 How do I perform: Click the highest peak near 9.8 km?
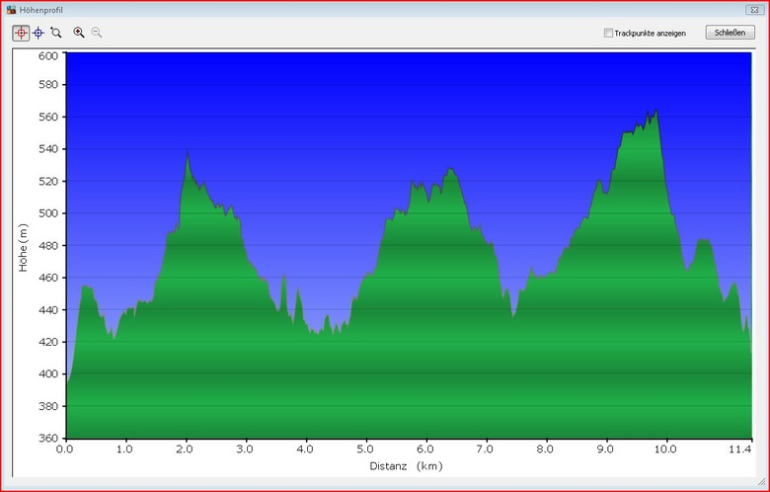[x=655, y=112]
